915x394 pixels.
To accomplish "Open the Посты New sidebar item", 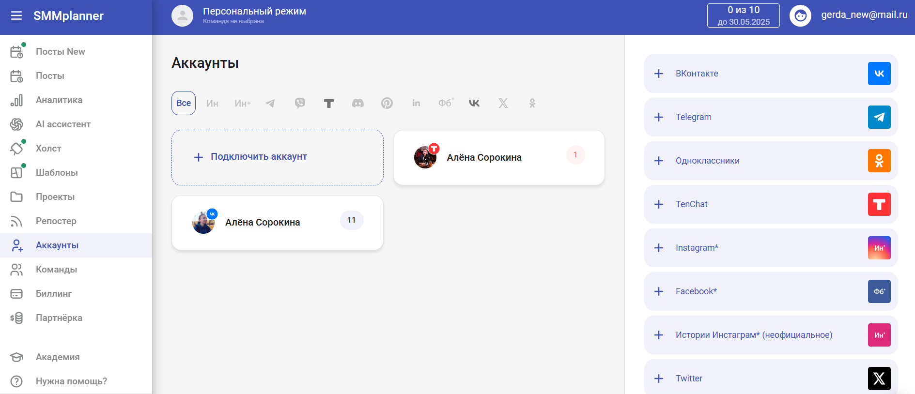I will click(x=76, y=52).
